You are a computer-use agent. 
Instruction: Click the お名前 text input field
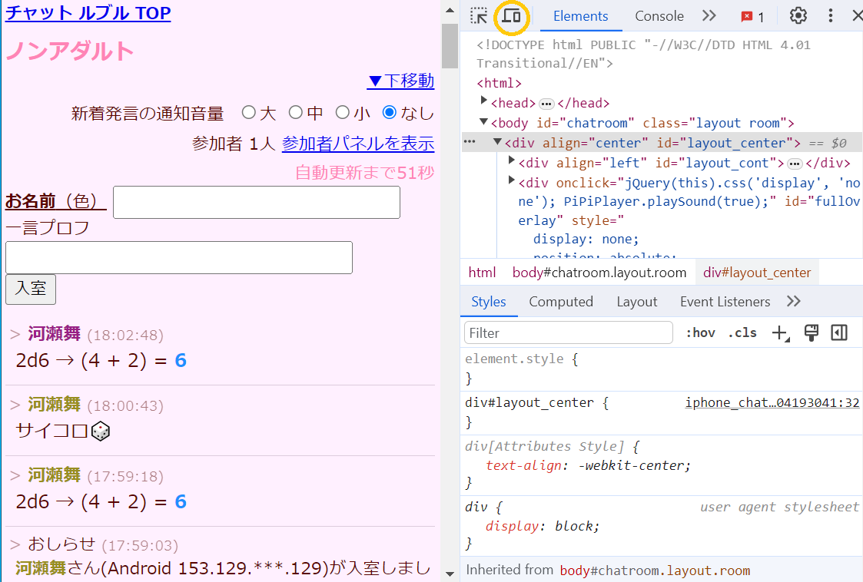256,202
